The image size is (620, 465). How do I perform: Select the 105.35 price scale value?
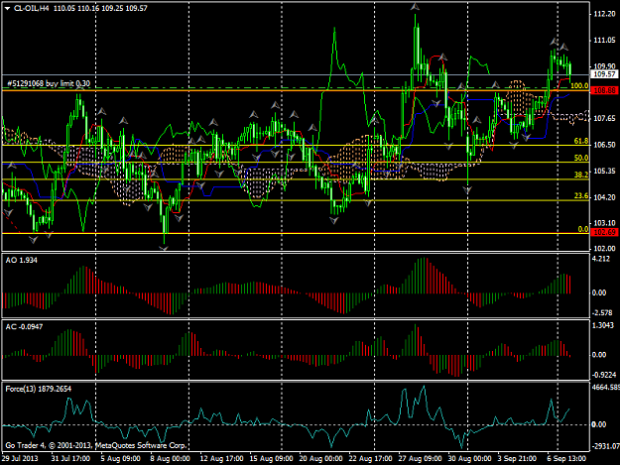pos(604,172)
